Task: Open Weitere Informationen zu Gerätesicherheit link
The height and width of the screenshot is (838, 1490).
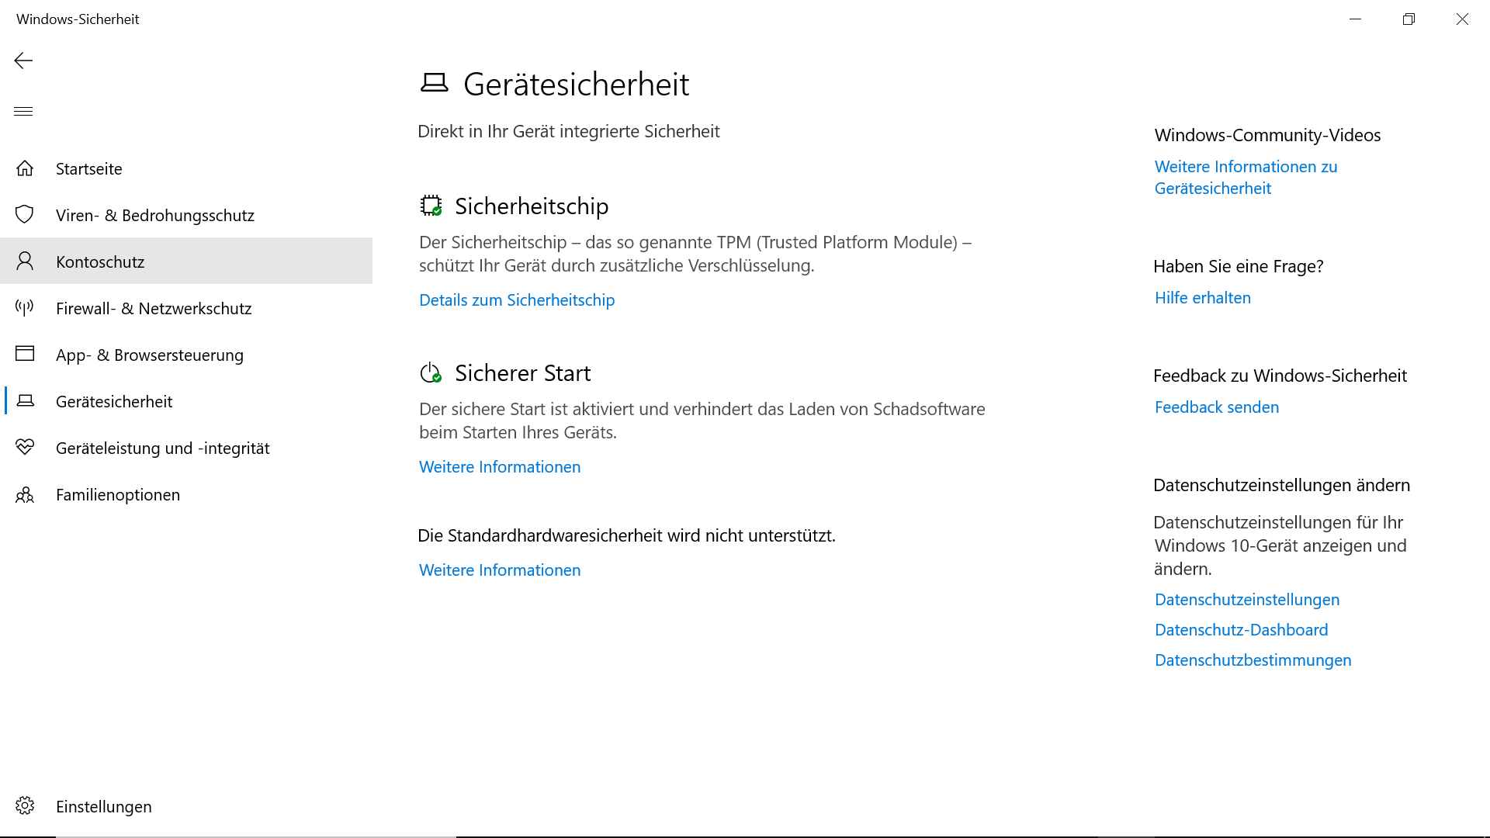Action: click(x=1246, y=178)
